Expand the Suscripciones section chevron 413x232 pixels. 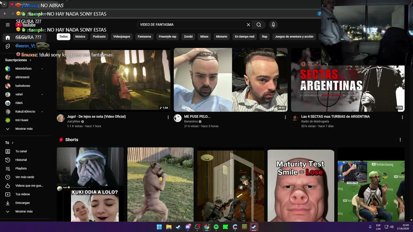point(30,60)
